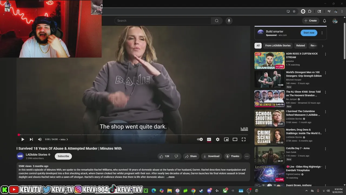The width and height of the screenshot is (346, 195).
Task: Open options for Cutzilla Day 7 video
Action: tap(325, 149)
